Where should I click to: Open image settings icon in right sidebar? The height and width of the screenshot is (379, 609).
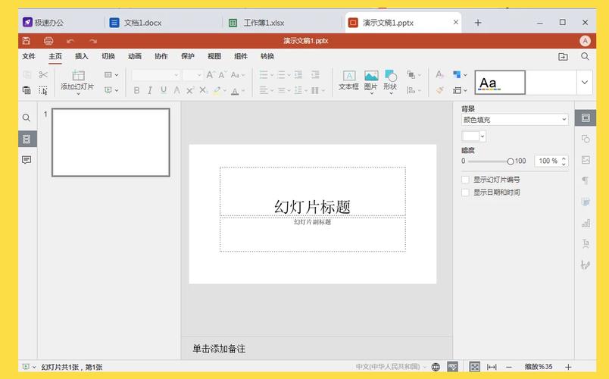point(586,160)
